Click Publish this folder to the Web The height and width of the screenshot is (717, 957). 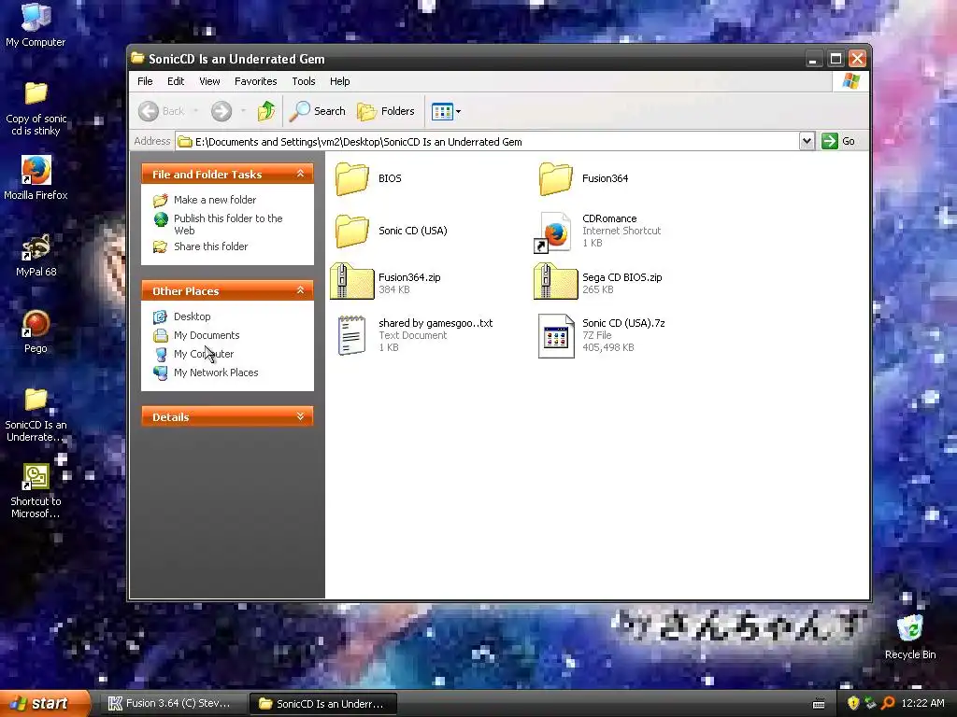(218, 224)
